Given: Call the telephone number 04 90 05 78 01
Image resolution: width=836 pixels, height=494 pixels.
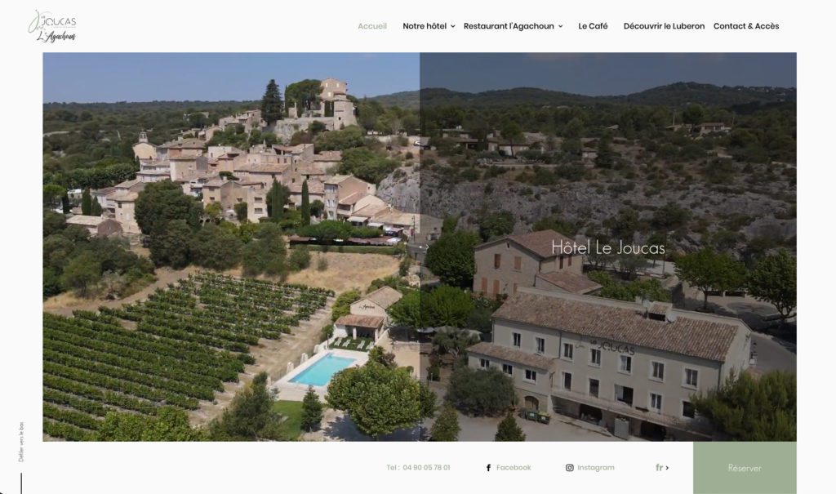Looking at the screenshot, I should (418, 468).
